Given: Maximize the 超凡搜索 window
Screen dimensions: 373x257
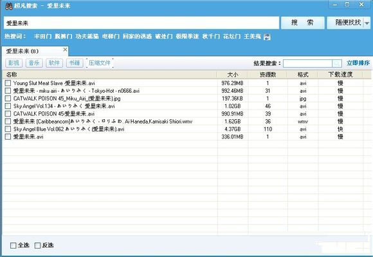Looking at the screenshot, I should point(347,5).
